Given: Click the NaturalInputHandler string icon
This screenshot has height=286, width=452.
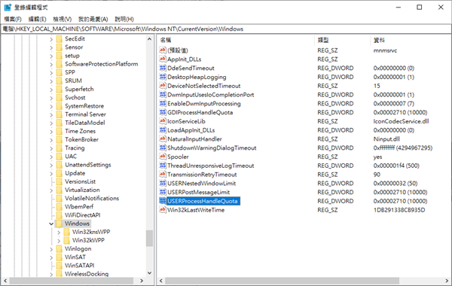Looking at the screenshot, I should 163,139.
